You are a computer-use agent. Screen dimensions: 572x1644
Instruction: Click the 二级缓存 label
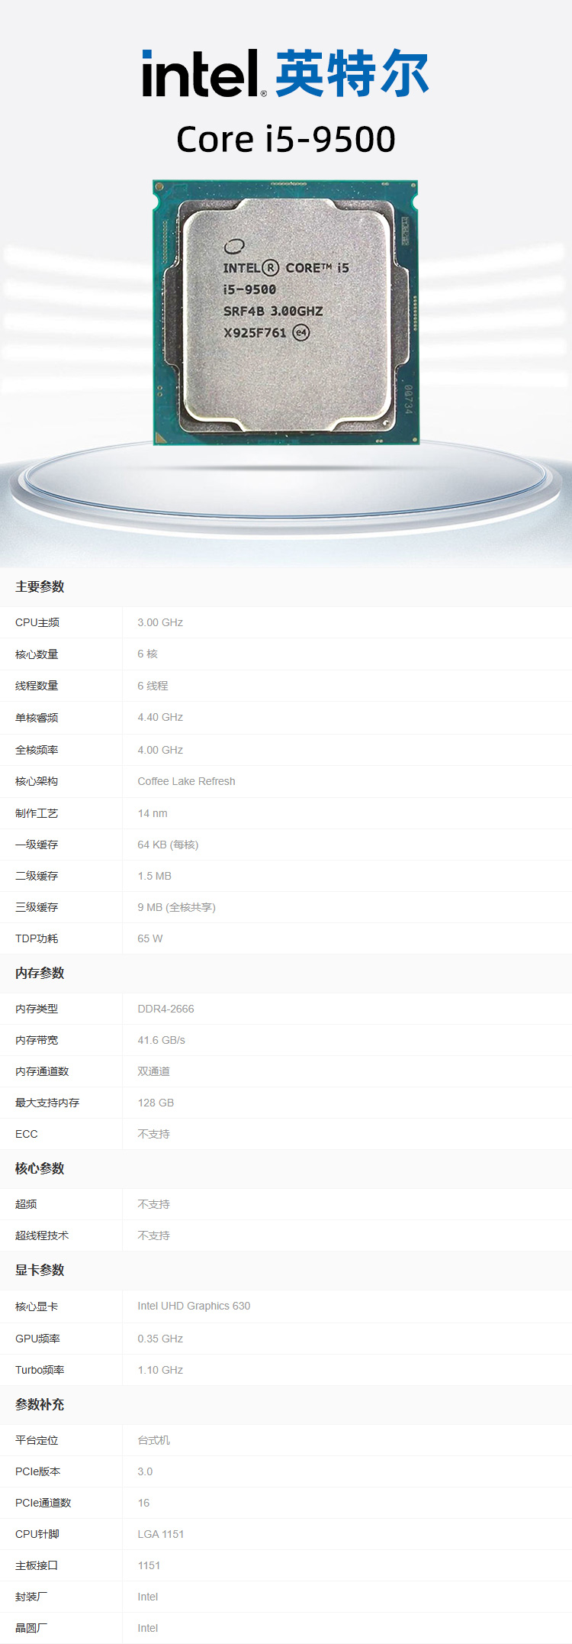37,876
